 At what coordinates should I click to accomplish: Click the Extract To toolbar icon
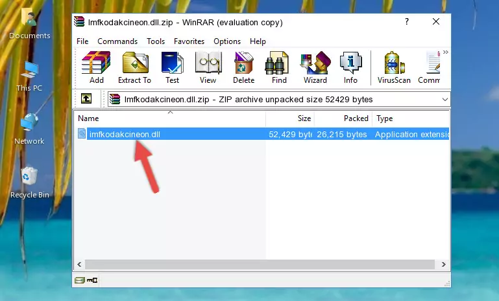point(134,67)
